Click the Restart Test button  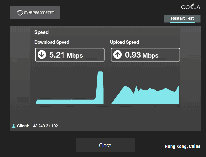tap(182, 19)
